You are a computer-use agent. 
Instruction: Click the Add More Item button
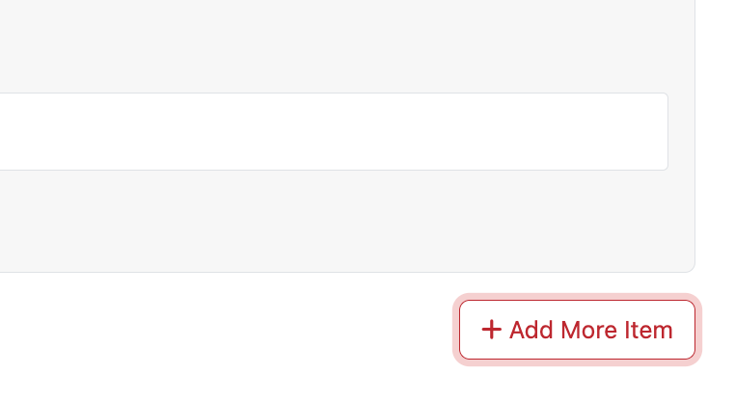[577, 330]
